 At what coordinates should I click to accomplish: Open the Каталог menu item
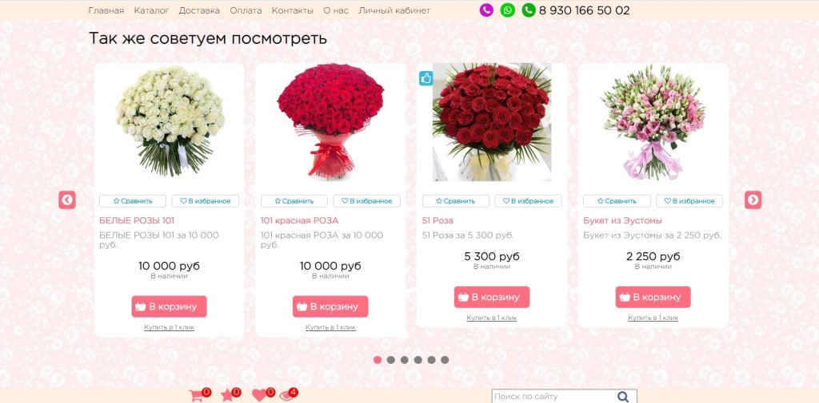pos(151,10)
